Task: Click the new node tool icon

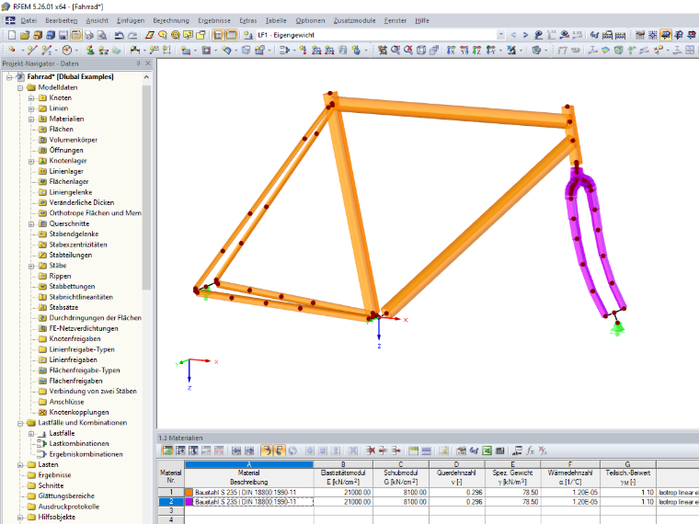Action: (x=12, y=51)
